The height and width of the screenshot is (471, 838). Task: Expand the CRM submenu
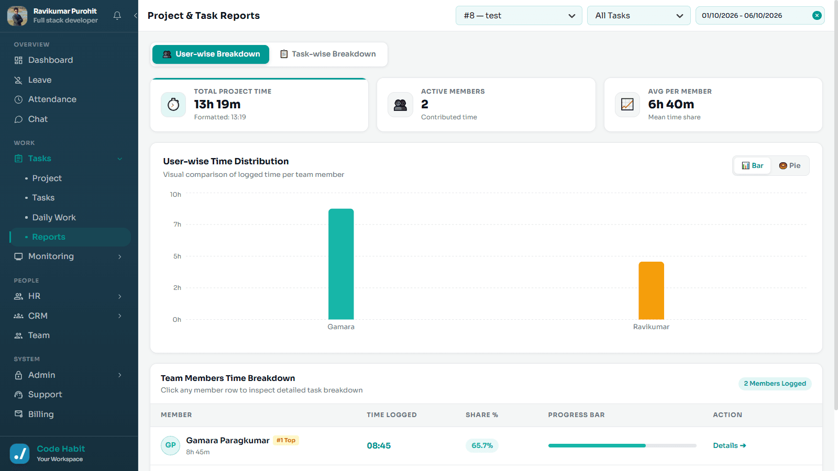pos(120,316)
